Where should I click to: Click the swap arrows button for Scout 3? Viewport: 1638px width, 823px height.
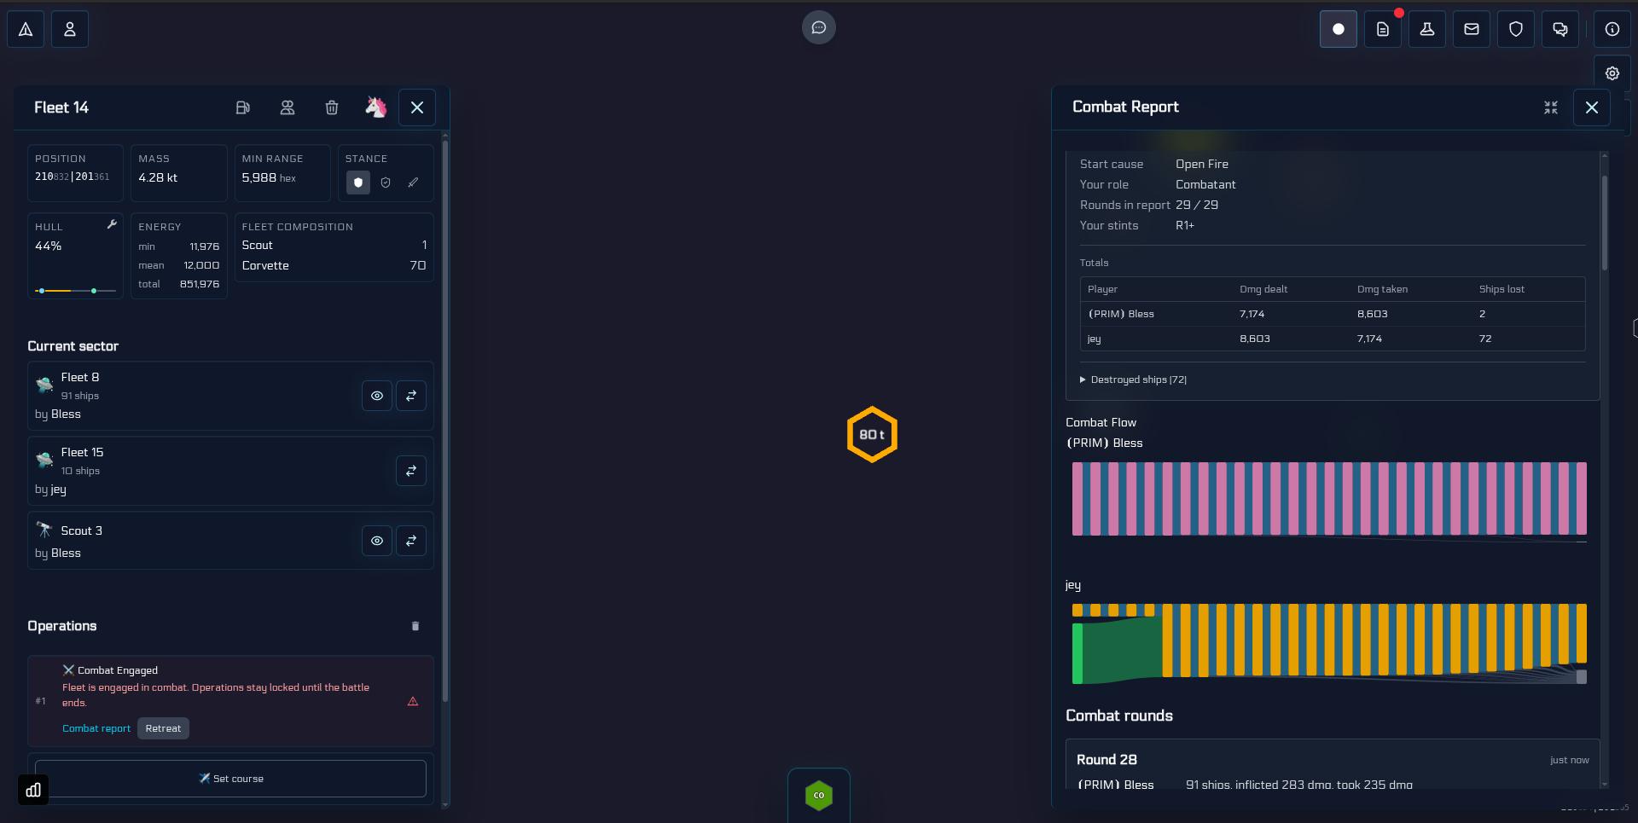coord(411,541)
